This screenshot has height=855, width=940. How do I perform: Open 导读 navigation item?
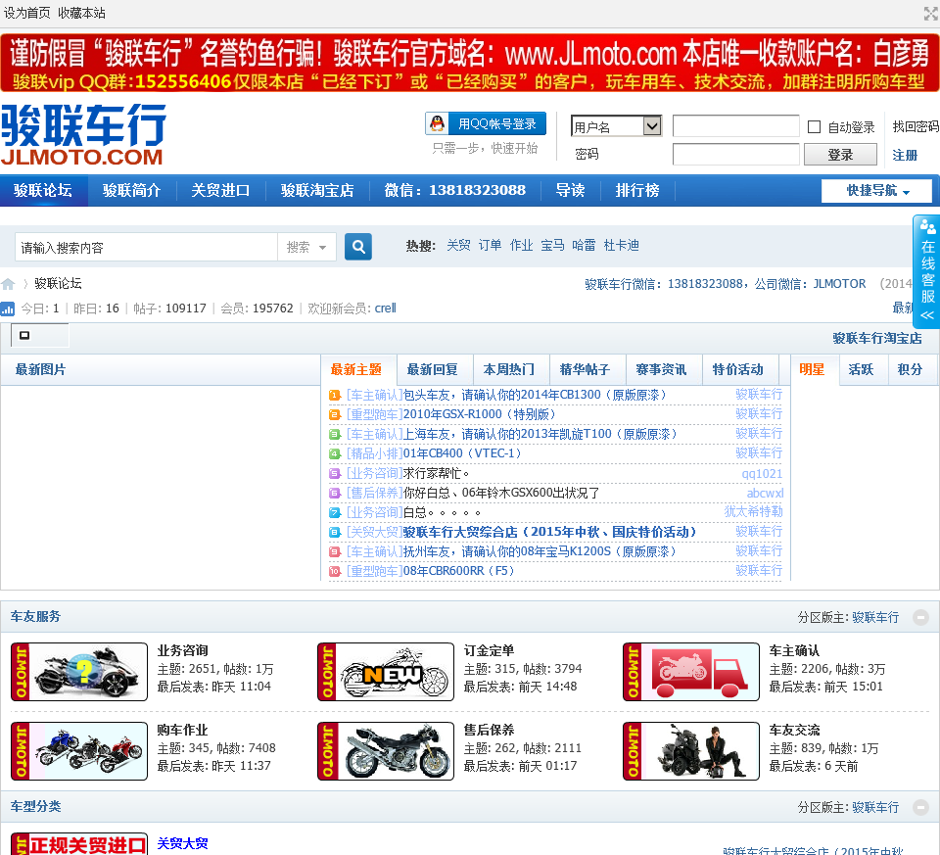click(x=570, y=191)
